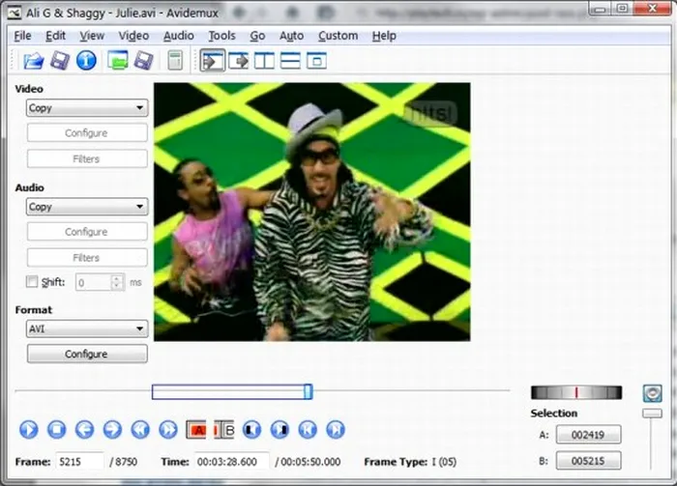Click the Frame number input field
677x486 pixels.
click(79, 462)
